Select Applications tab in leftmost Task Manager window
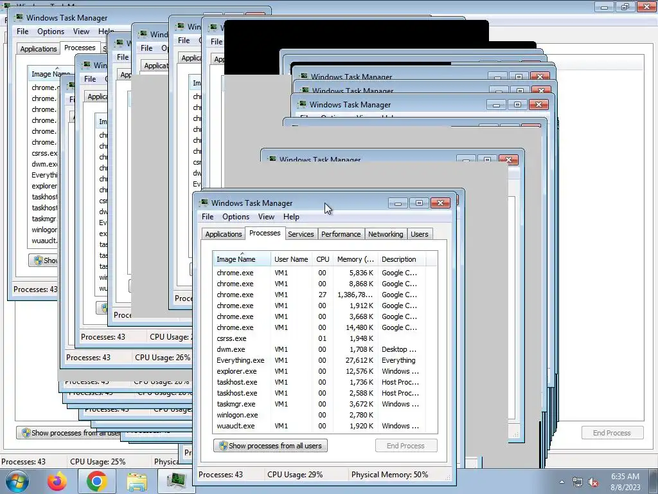This screenshot has width=658, height=494. (38, 49)
